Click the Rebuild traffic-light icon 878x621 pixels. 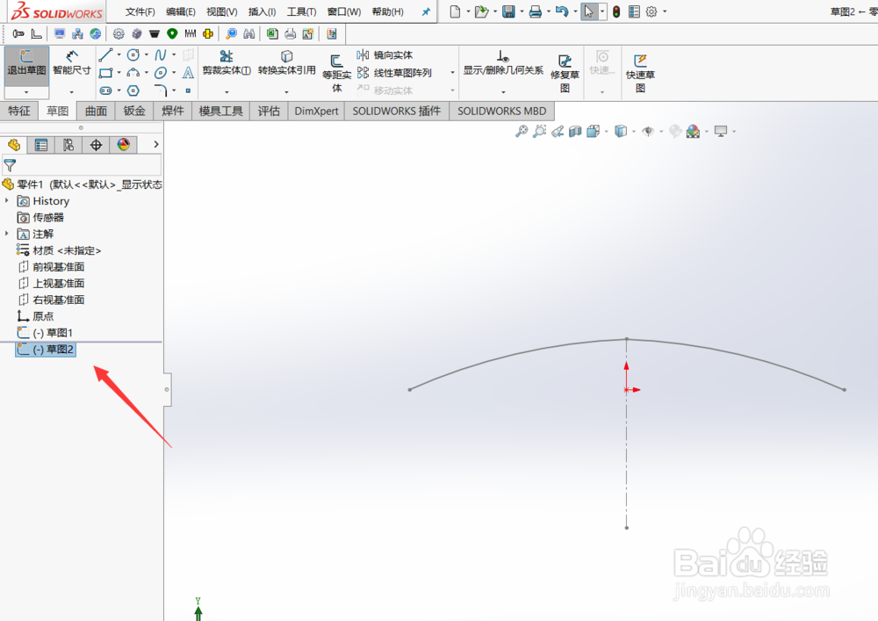616,11
